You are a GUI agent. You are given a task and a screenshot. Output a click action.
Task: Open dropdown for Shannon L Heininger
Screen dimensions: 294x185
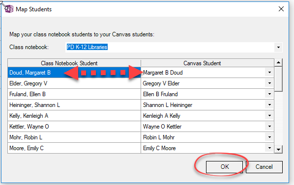tap(269, 105)
